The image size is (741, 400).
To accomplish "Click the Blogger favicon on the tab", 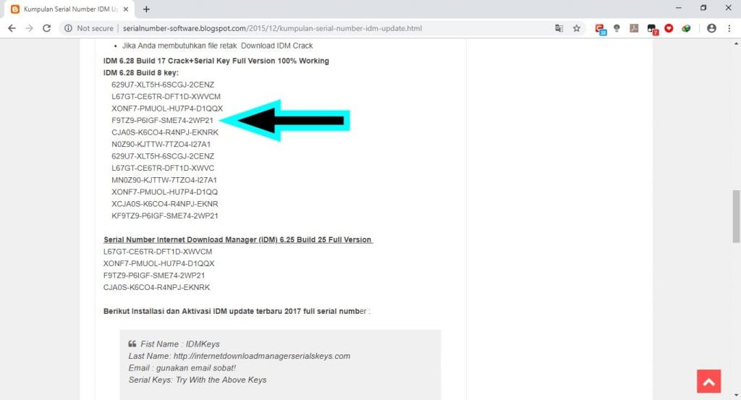I will click(x=15, y=9).
